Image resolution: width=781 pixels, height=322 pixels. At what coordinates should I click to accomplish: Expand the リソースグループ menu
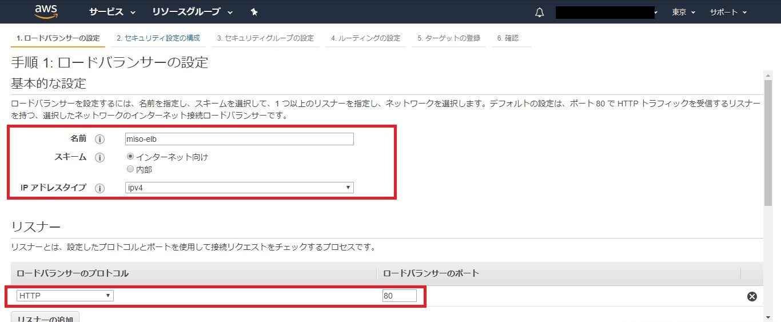193,12
